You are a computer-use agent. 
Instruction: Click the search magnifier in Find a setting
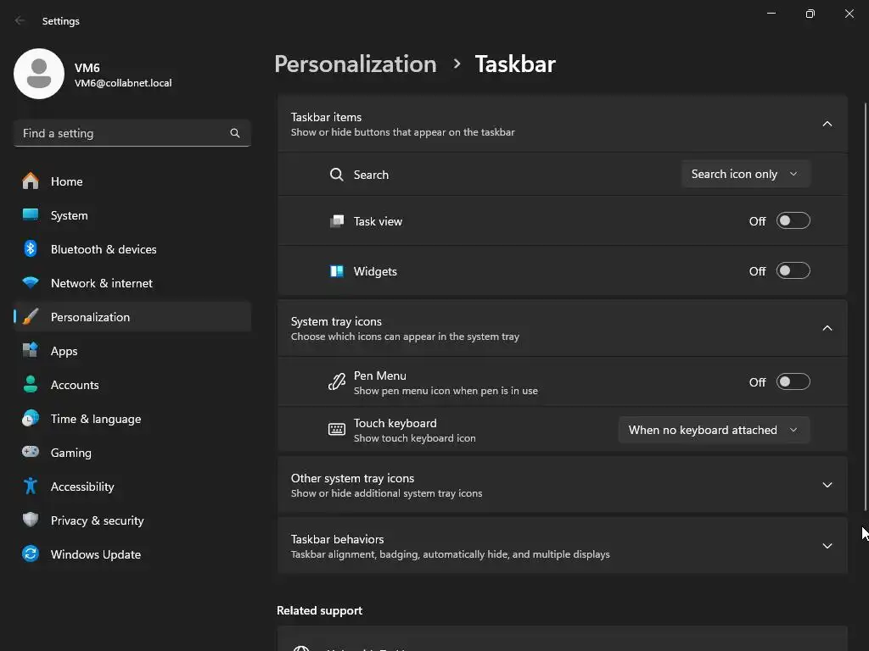[x=235, y=133]
